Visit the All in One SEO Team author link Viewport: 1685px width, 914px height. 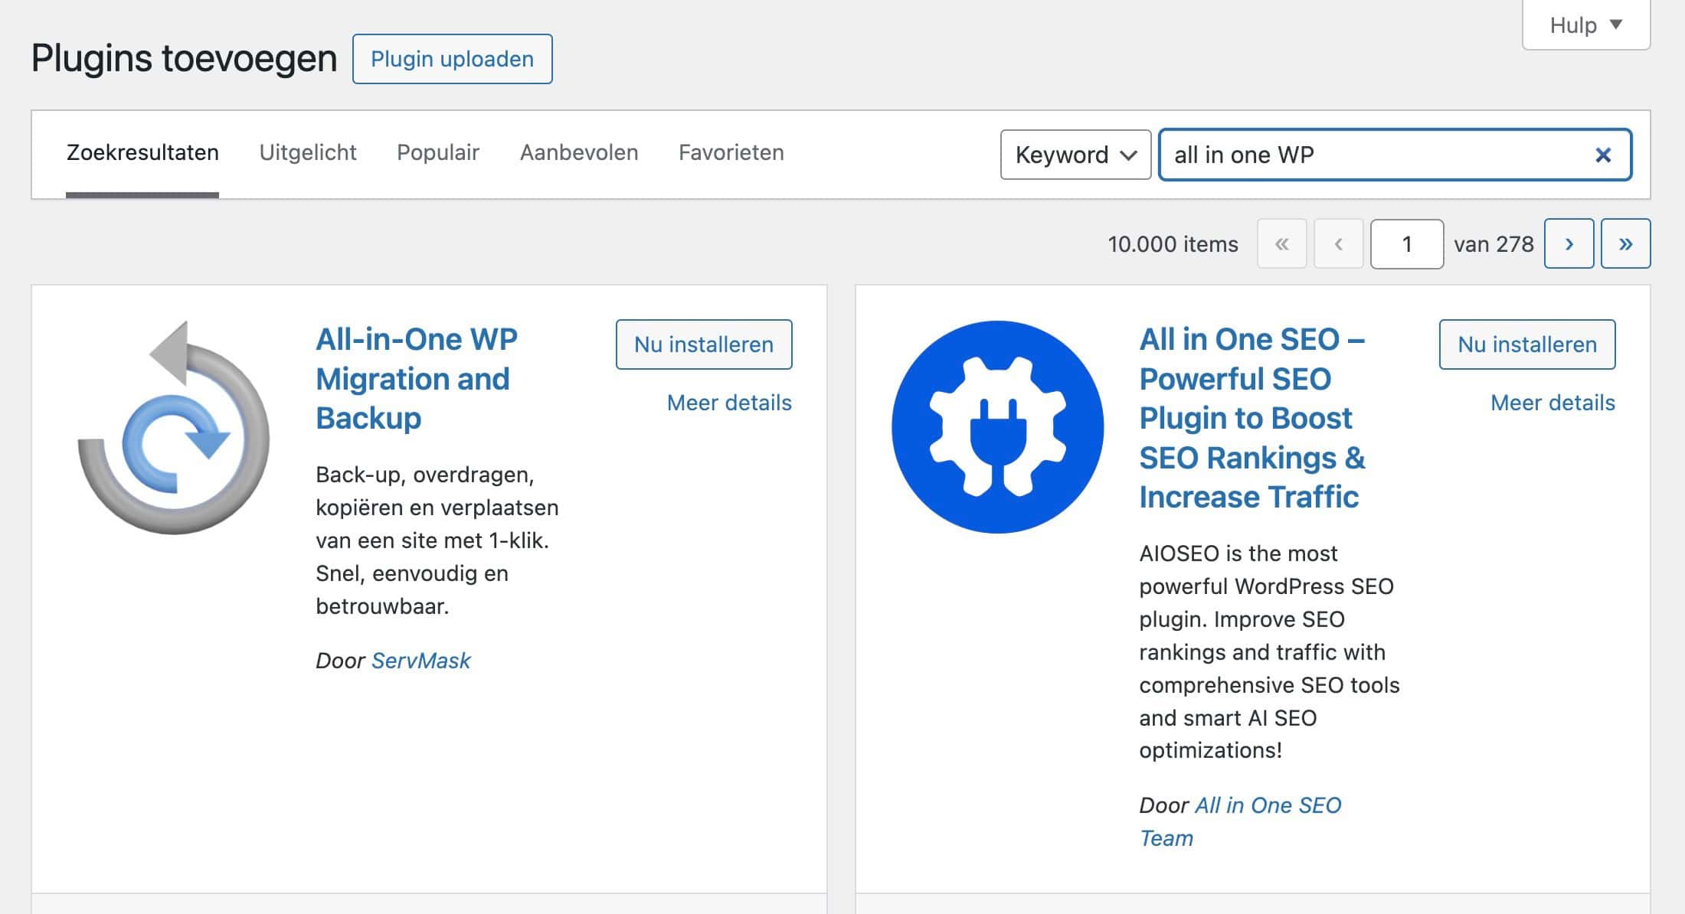1240,821
